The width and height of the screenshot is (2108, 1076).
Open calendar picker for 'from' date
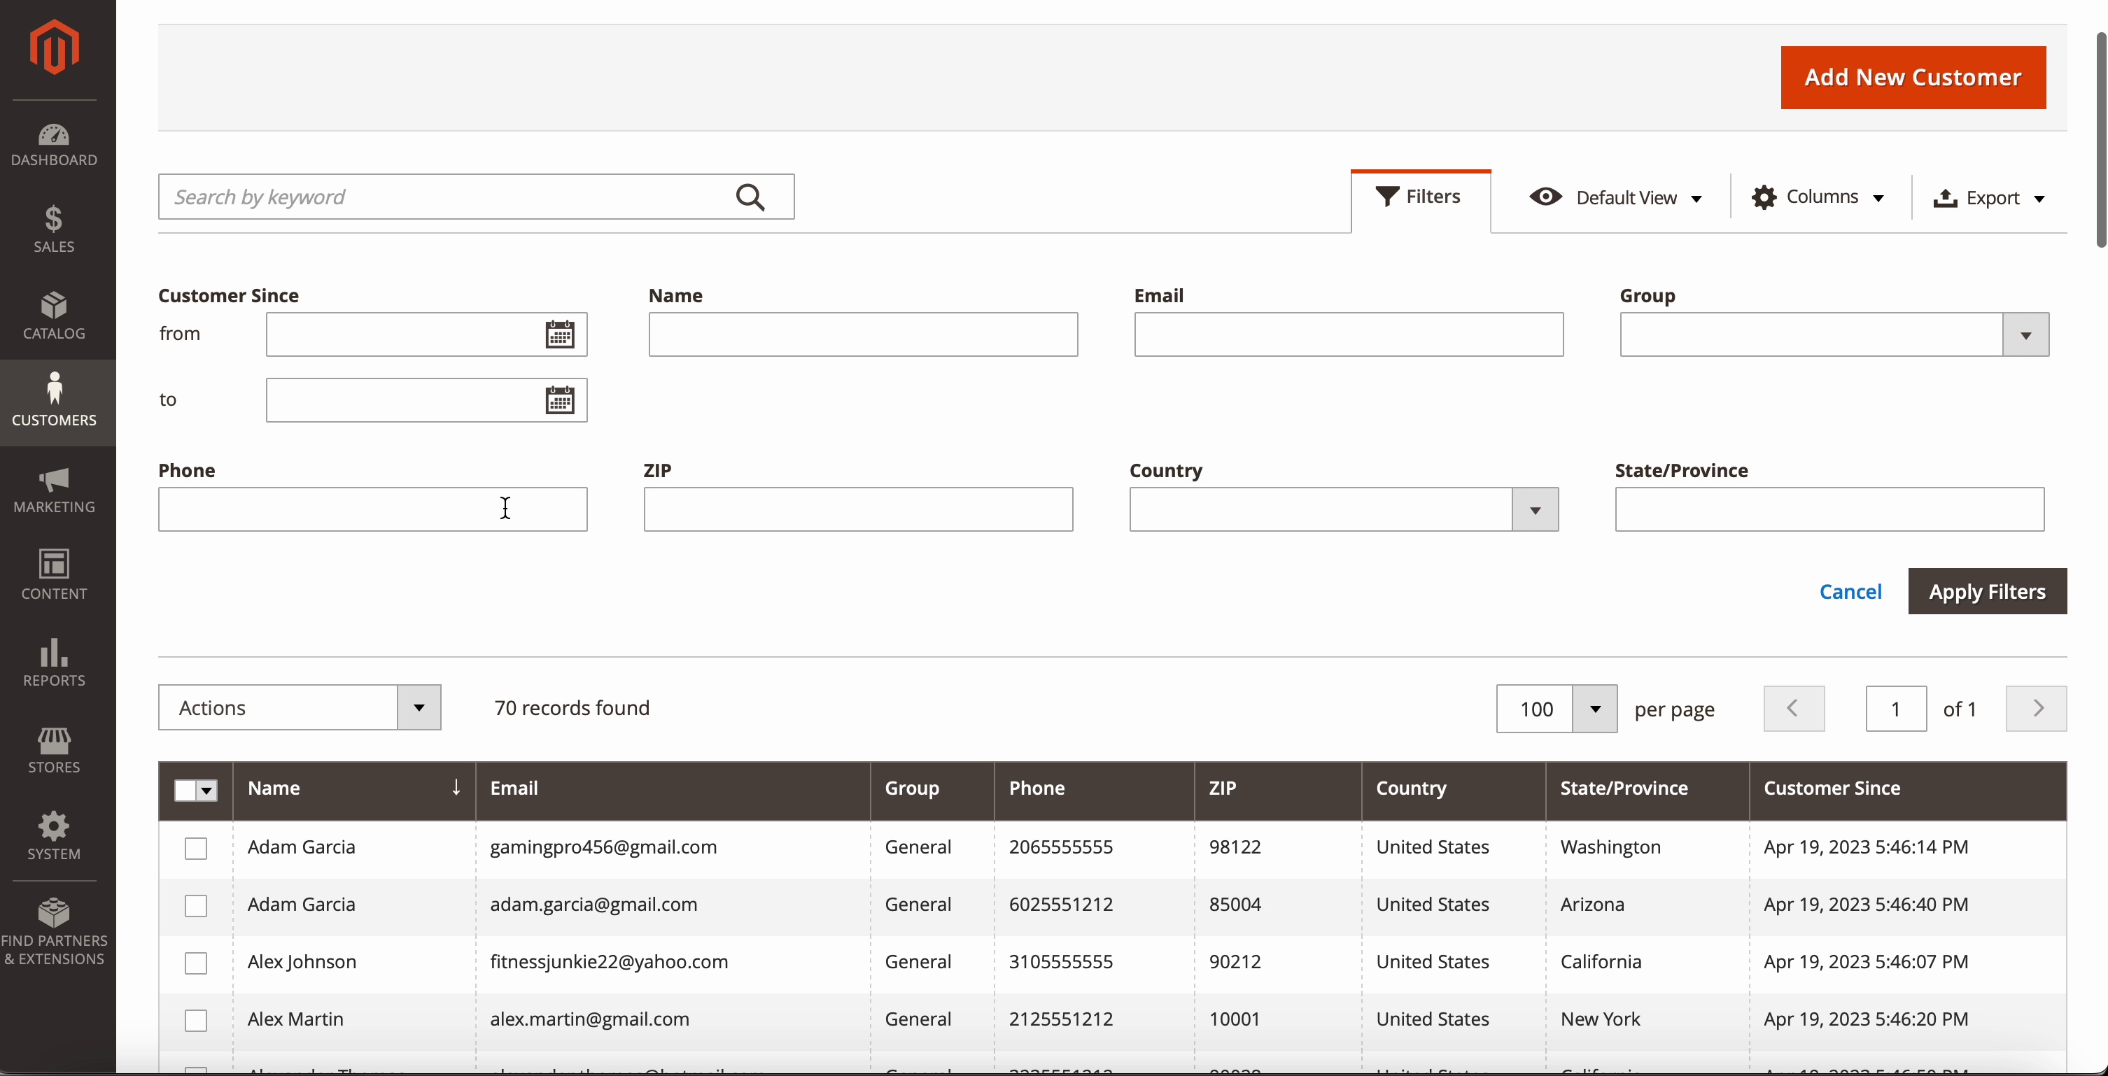pyautogui.click(x=560, y=334)
